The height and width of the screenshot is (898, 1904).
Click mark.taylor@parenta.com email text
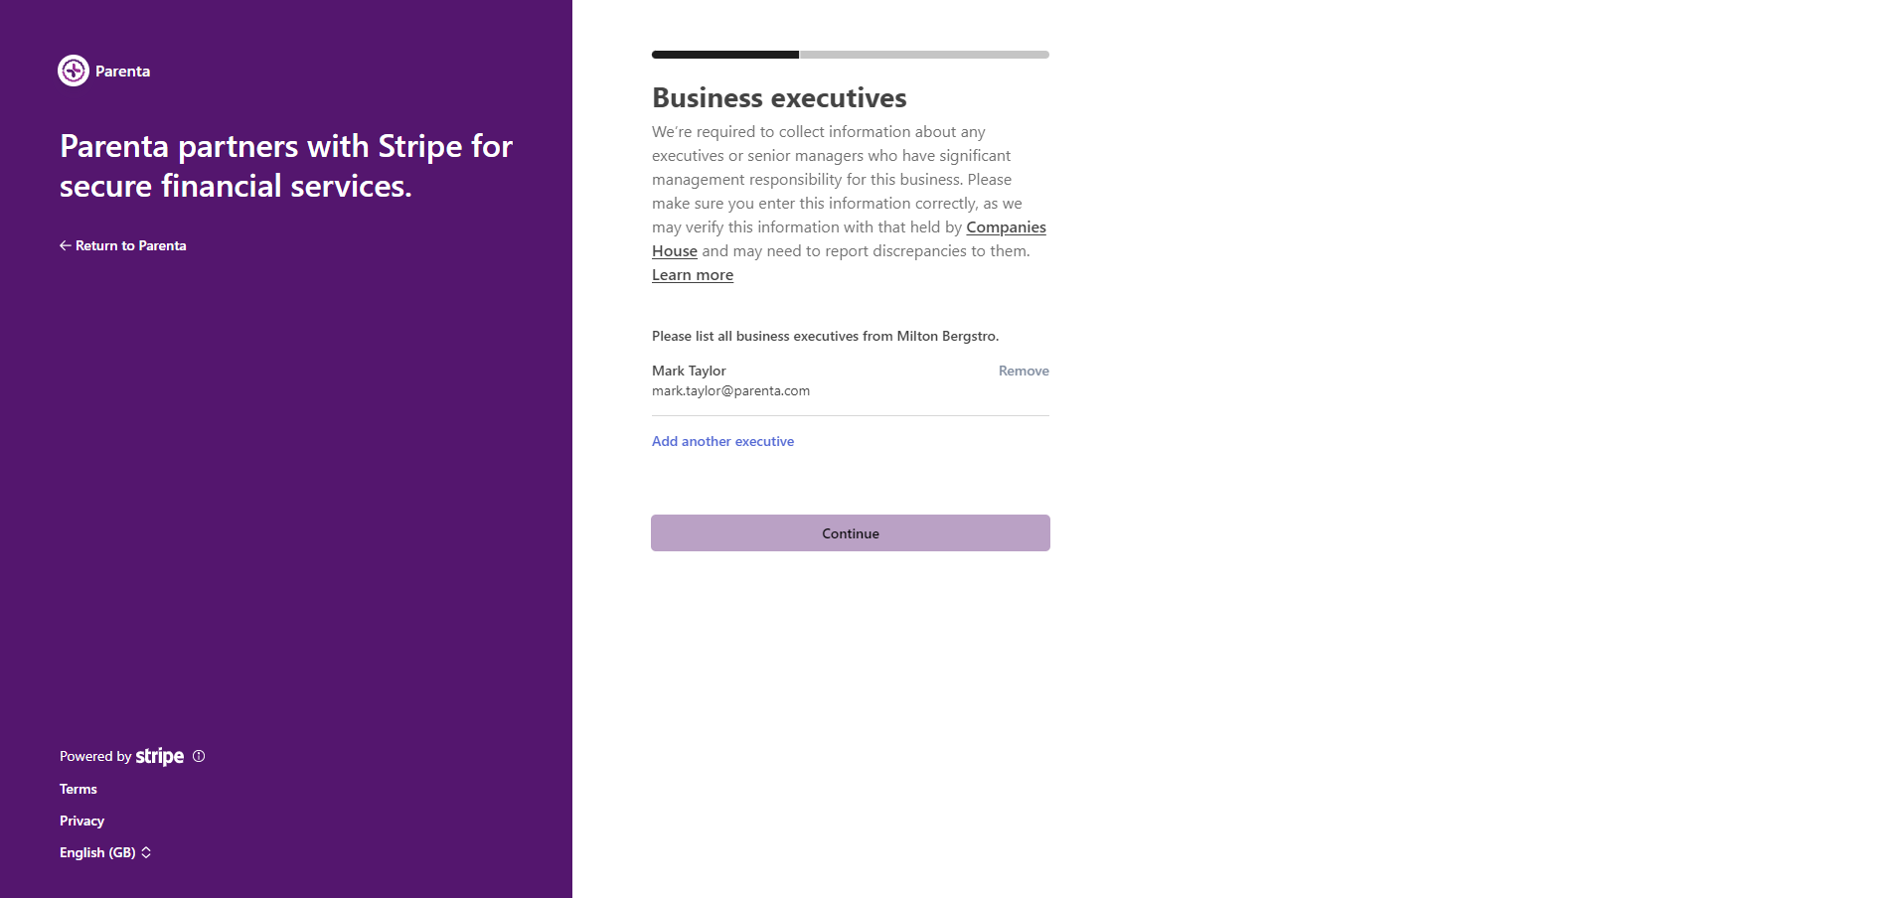730,391
